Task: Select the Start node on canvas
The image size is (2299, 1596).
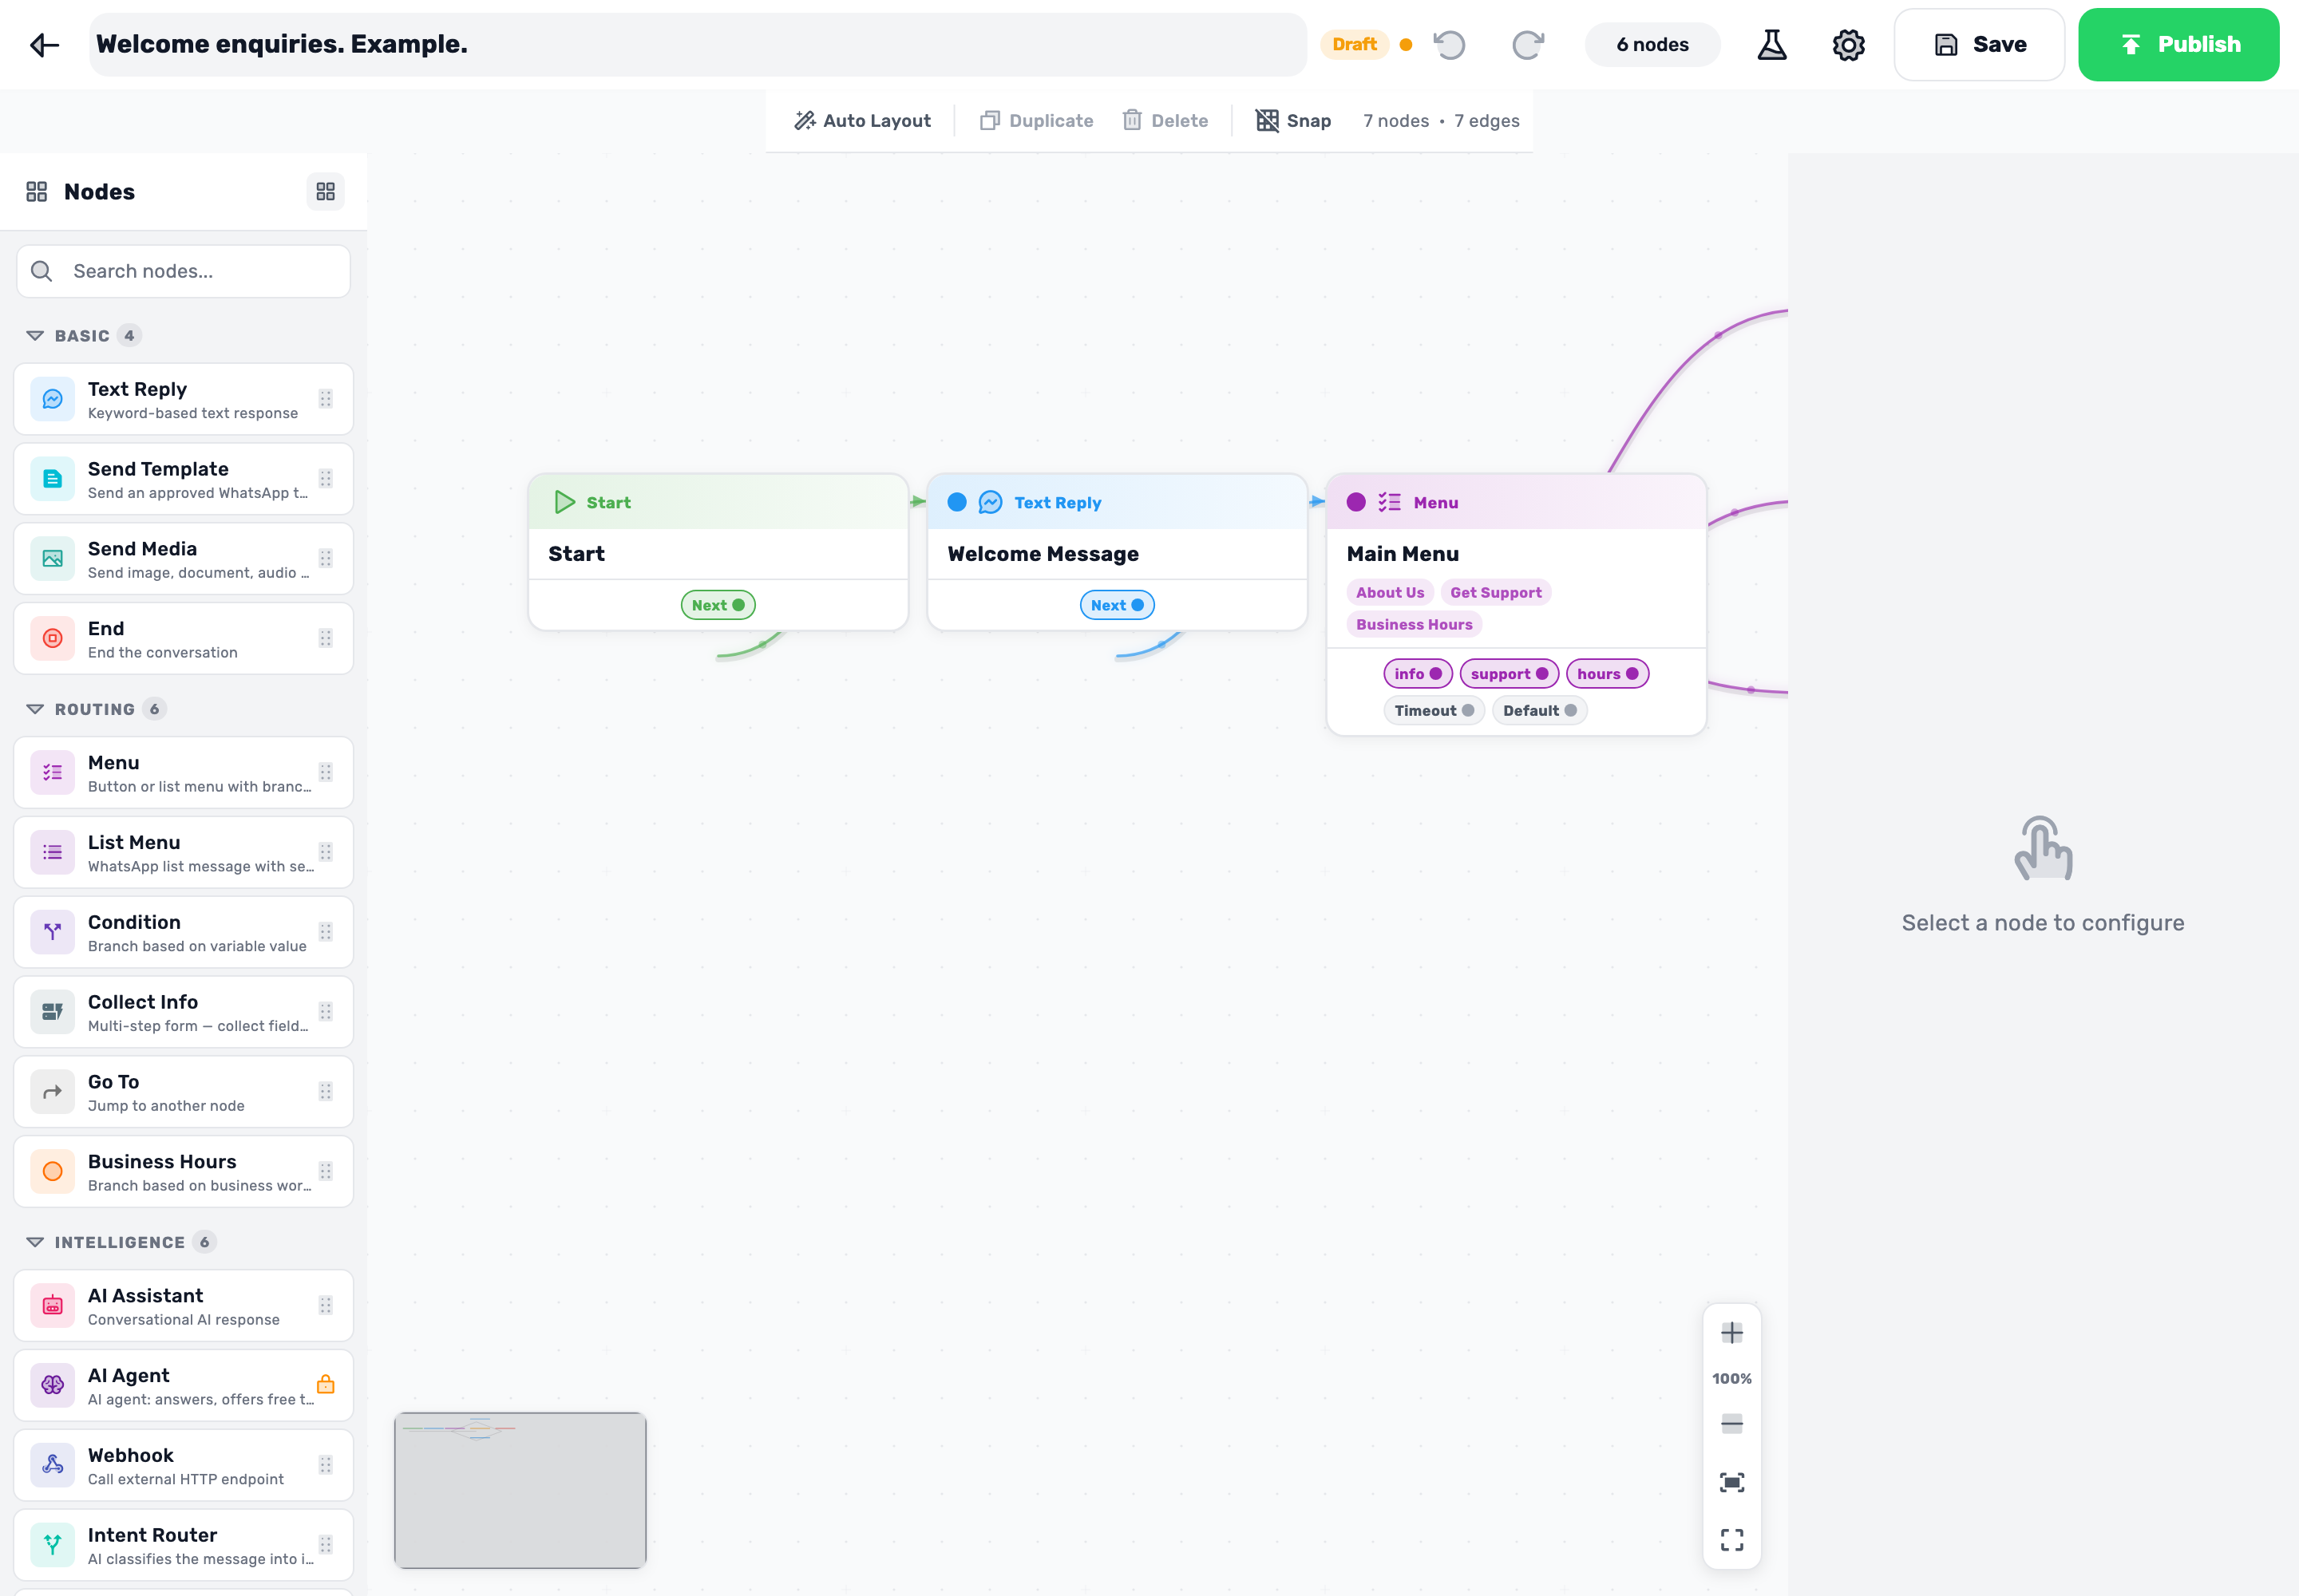Action: coord(718,552)
